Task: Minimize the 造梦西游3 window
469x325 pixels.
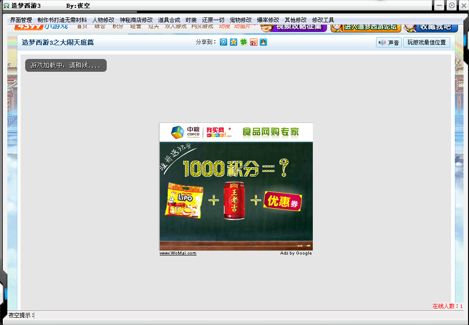Action: tap(439, 5)
